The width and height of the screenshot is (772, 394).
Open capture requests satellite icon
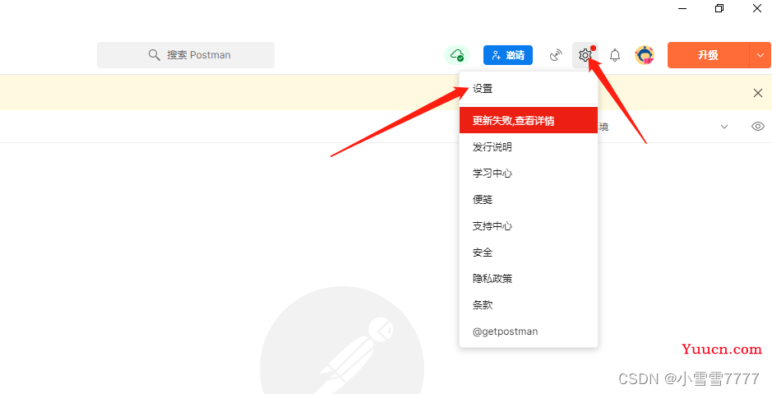556,55
